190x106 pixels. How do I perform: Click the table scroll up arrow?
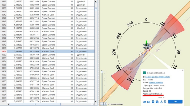point(96,1)
